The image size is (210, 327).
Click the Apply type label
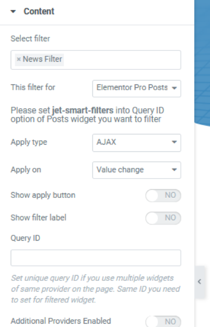[x=29, y=142]
